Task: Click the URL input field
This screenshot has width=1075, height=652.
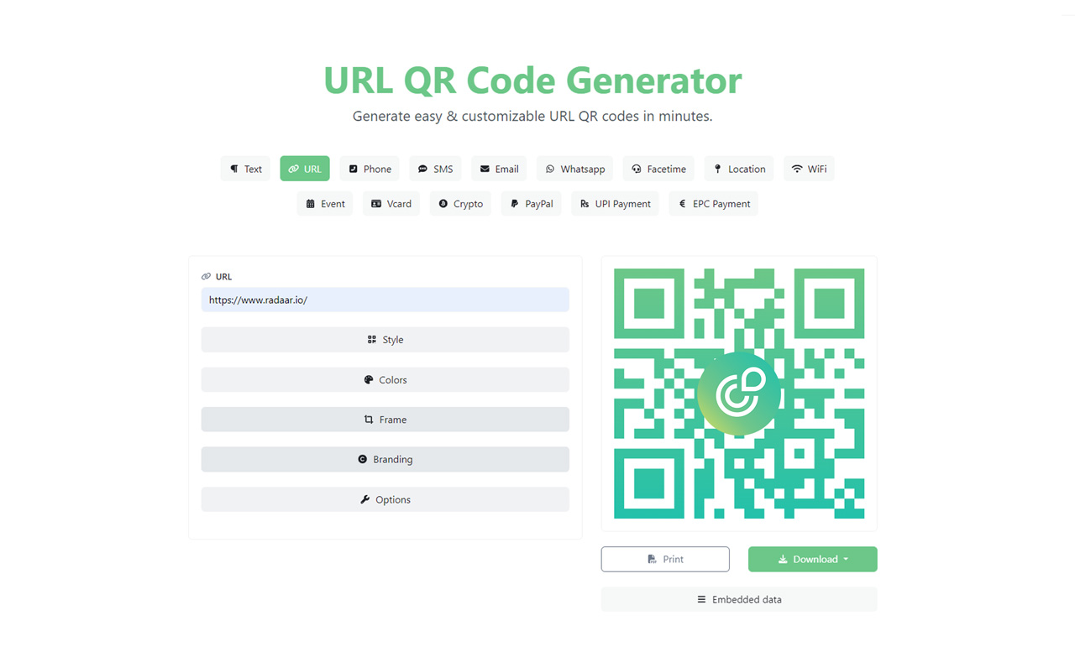Action: coord(385,300)
